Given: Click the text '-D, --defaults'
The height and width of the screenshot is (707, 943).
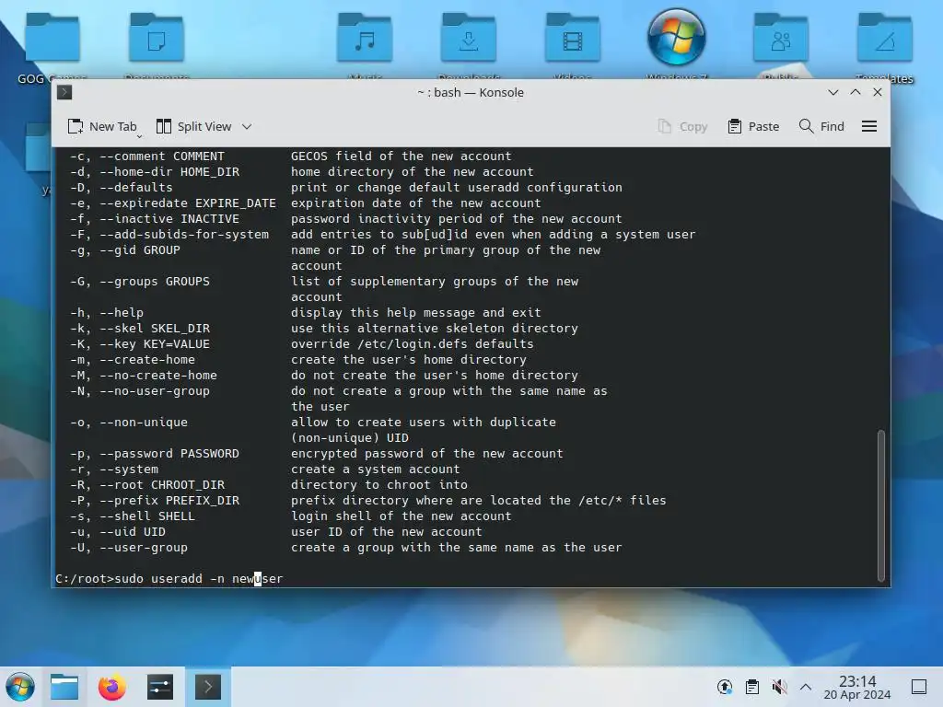Looking at the screenshot, I should pyautogui.click(x=121, y=188).
